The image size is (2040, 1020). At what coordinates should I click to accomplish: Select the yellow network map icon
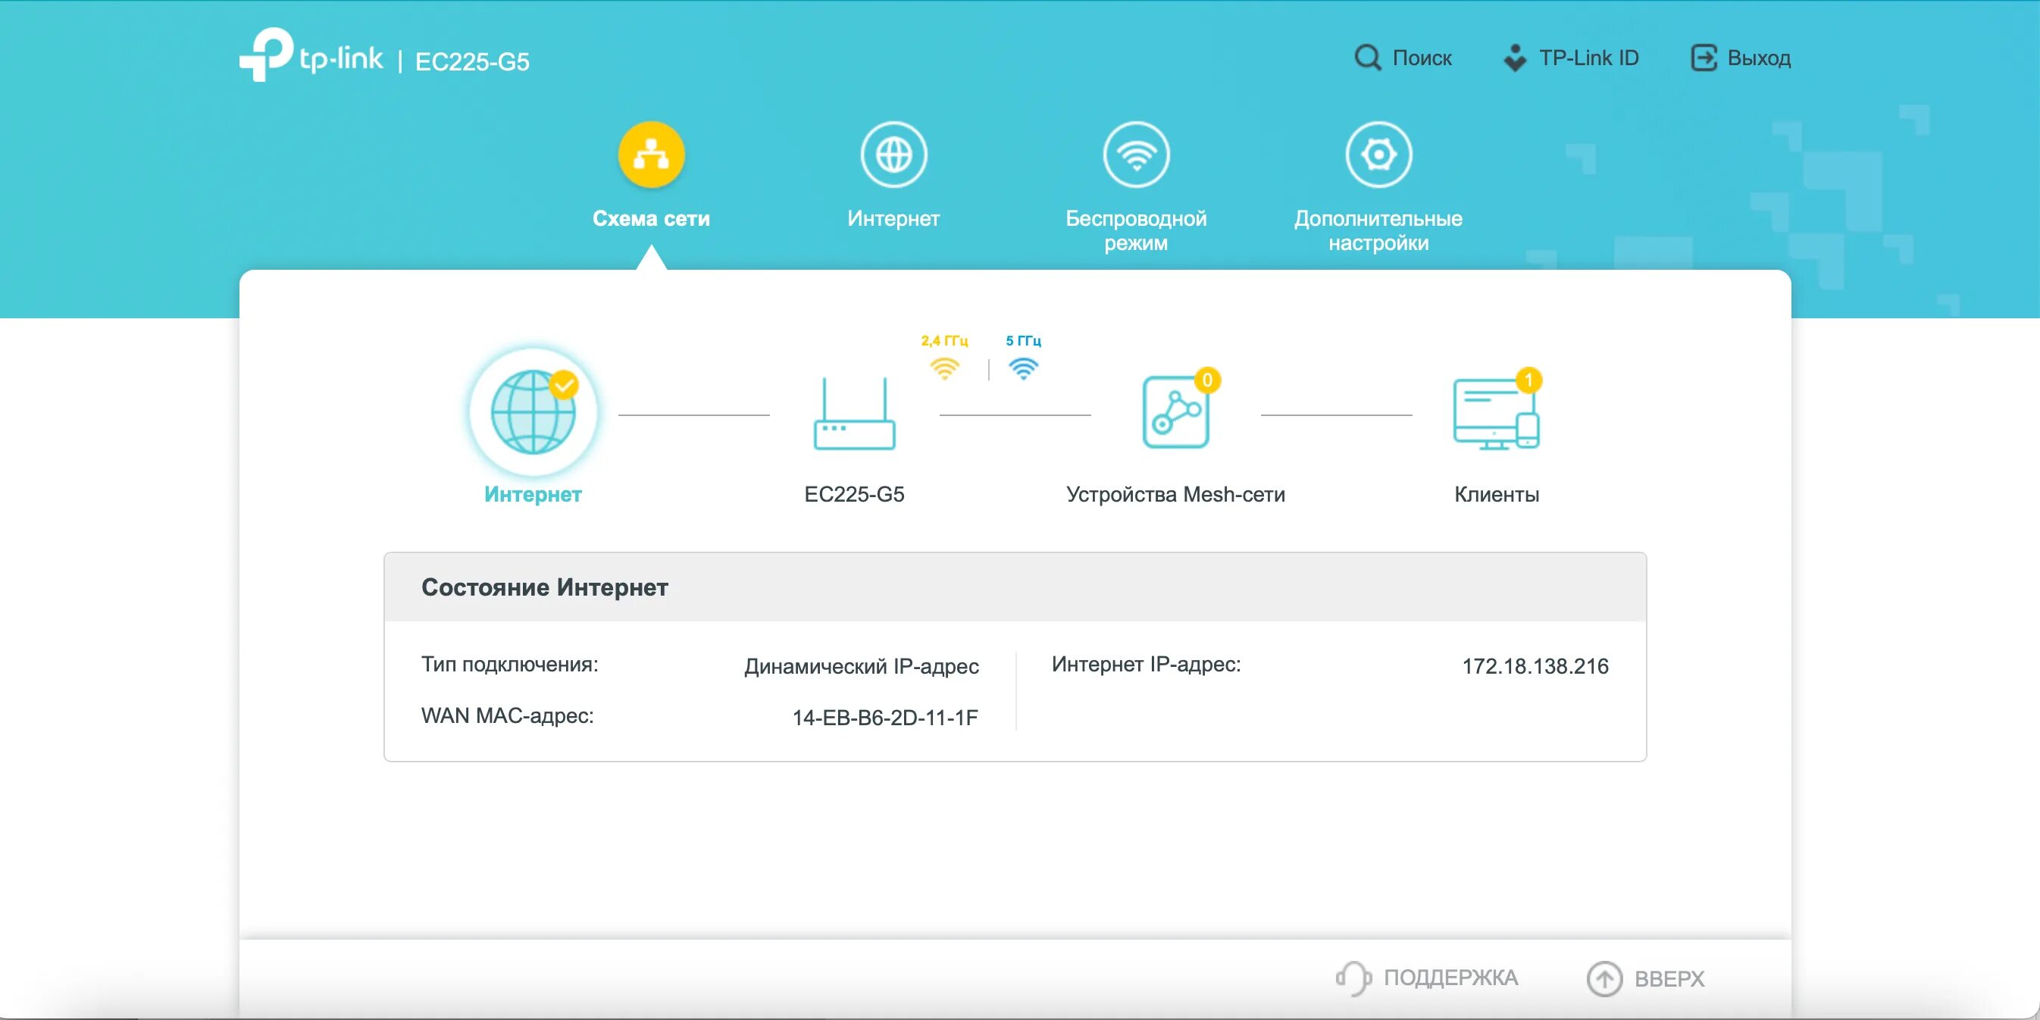651,155
